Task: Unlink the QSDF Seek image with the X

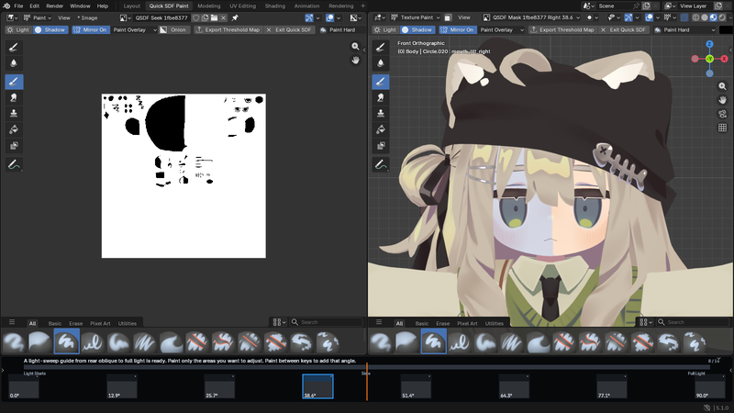Action: click(223, 17)
